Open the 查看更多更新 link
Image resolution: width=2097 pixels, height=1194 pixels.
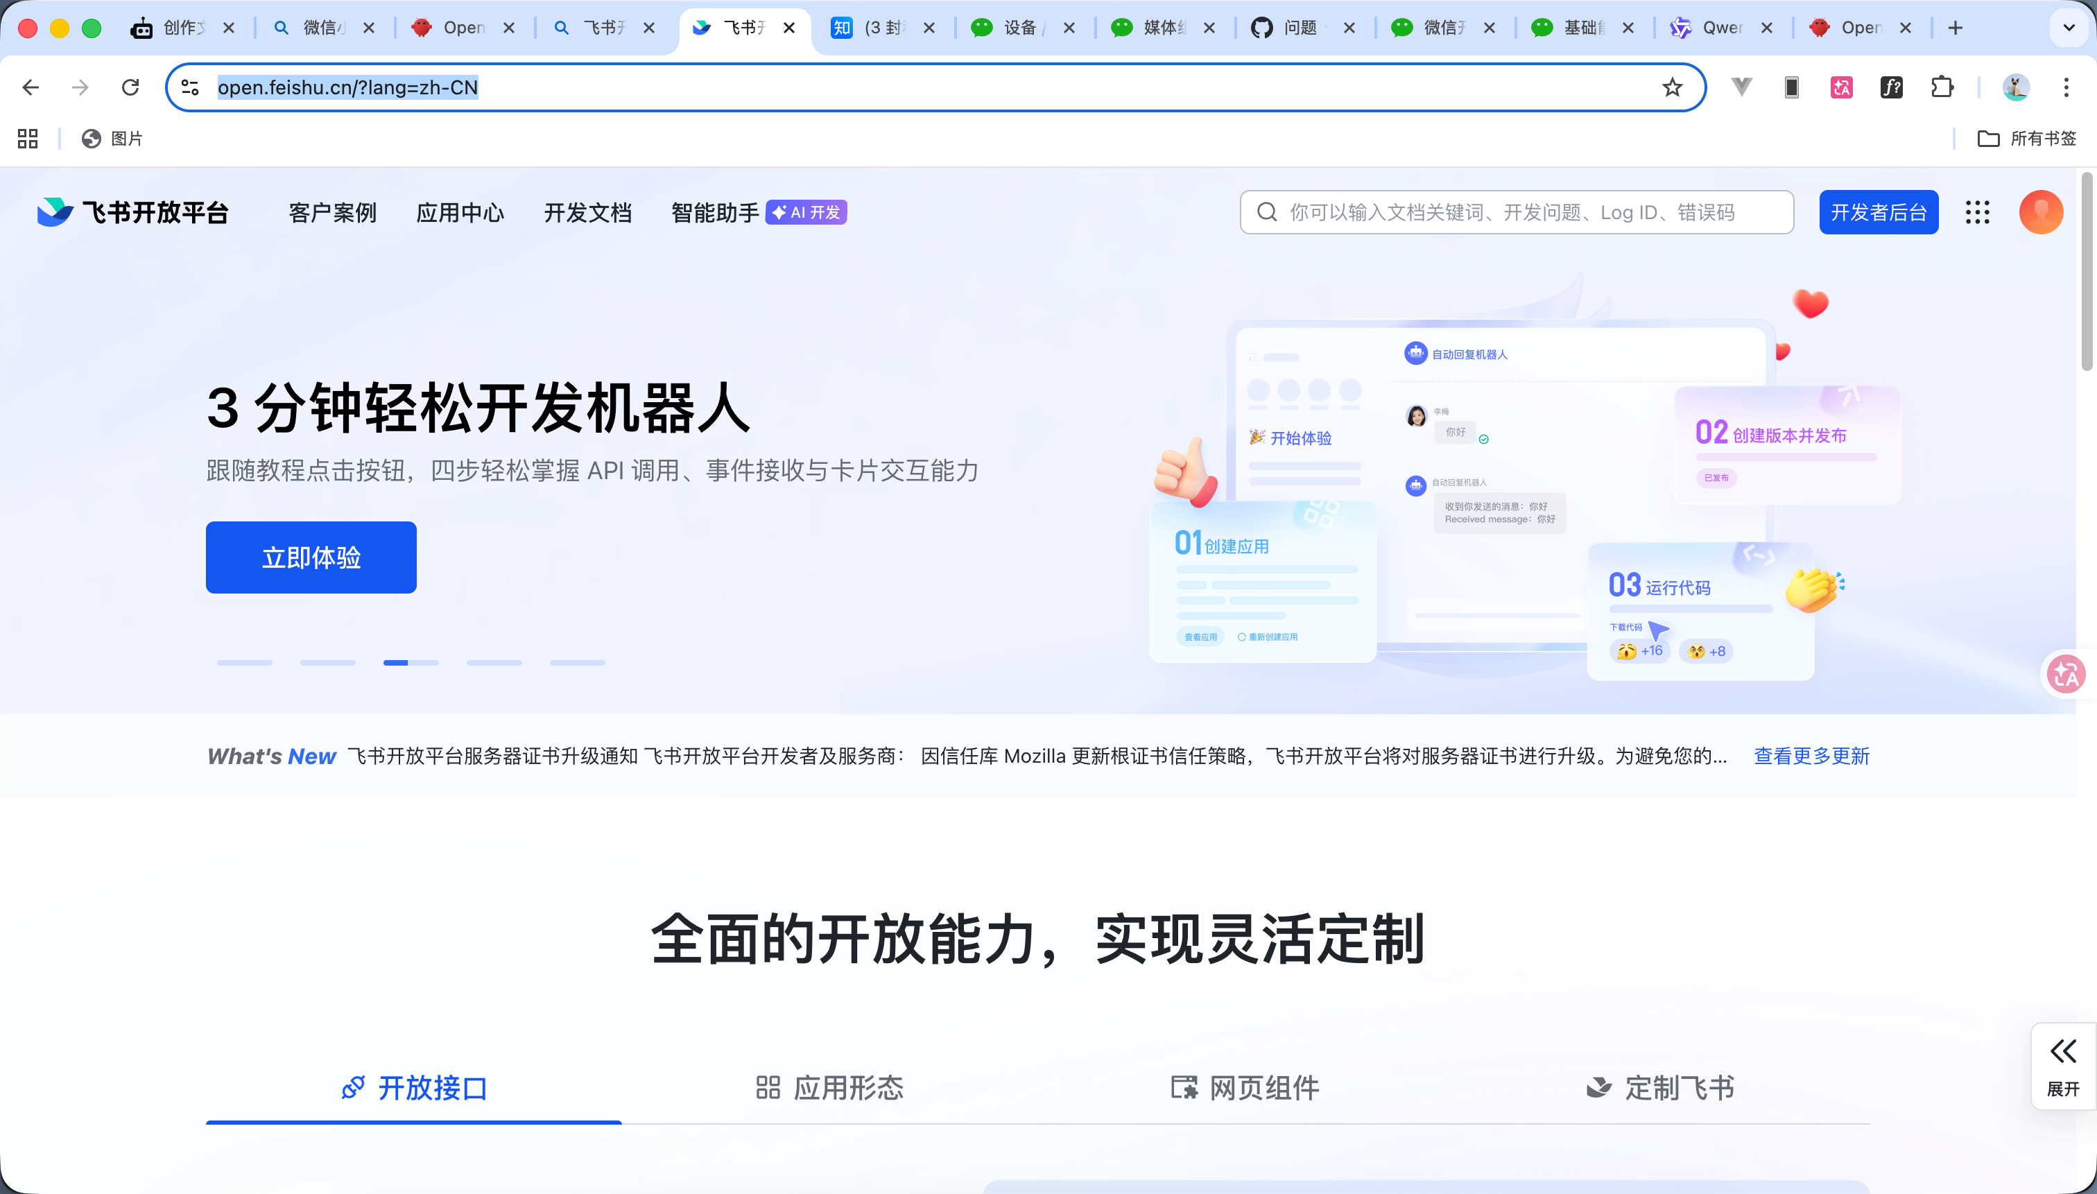point(1811,756)
